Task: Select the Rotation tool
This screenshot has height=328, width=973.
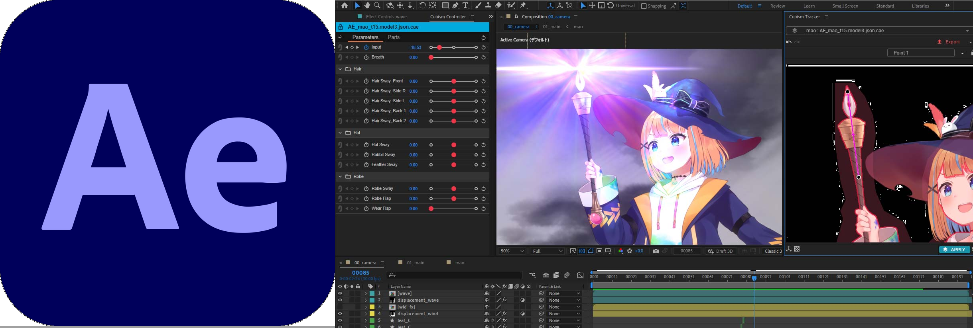Action: point(423,6)
